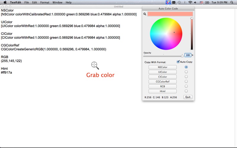The width and height of the screenshot is (237, 148).
Task: Click the salmon current color swatch
Action: 170,14
